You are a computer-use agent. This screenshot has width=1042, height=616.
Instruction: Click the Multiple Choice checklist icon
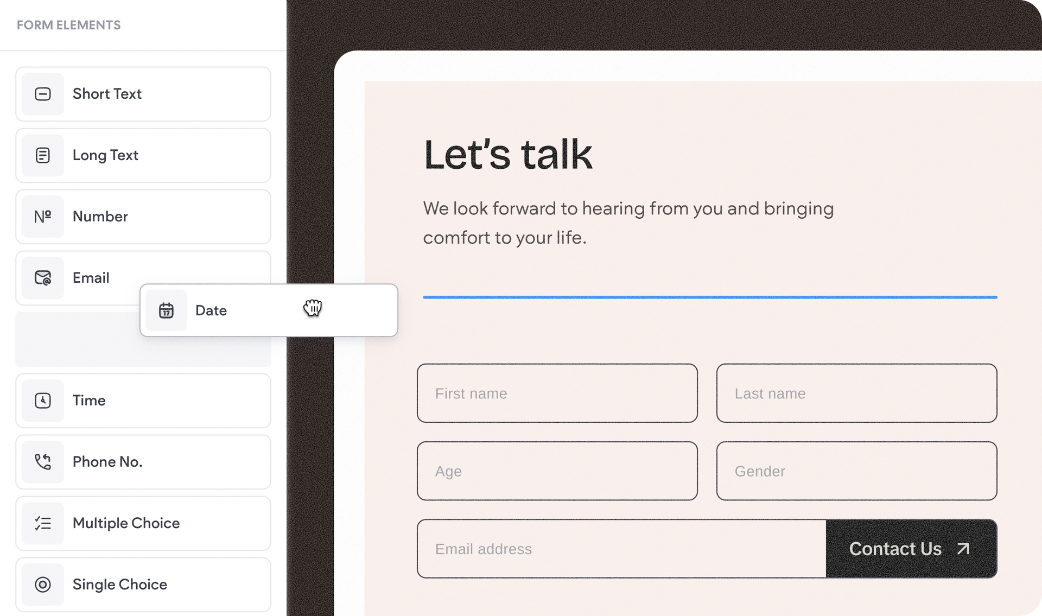coord(43,523)
